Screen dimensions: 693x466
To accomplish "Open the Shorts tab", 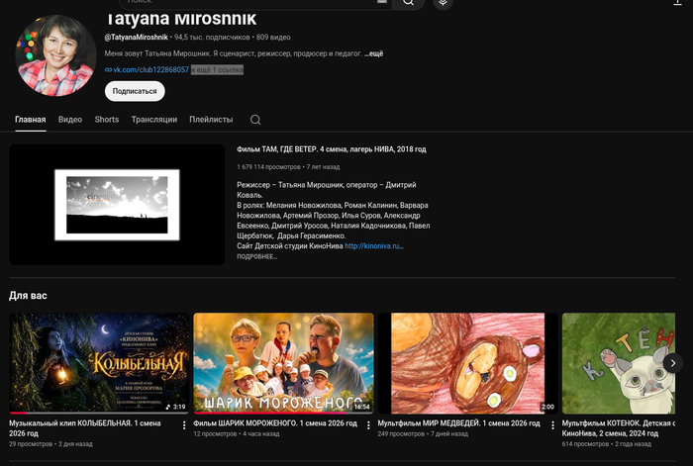I will [107, 120].
